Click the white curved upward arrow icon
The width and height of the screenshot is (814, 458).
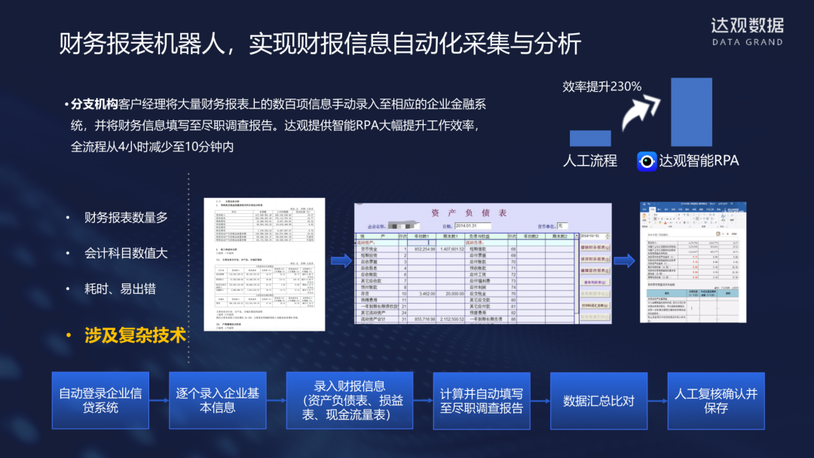point(641,114)
